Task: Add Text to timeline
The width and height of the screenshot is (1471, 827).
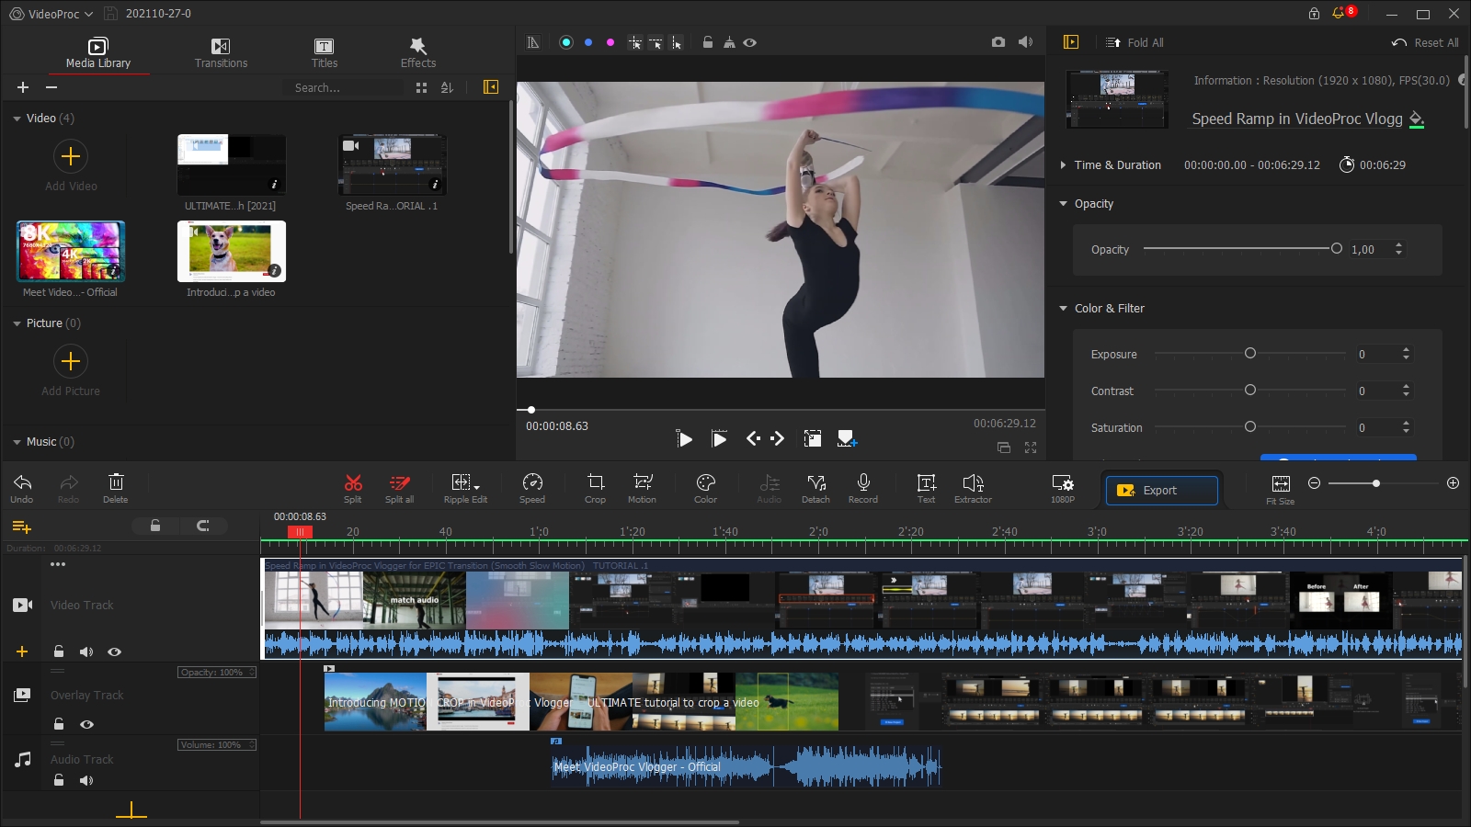Action: pyautogui.click(x=926, y=488)
